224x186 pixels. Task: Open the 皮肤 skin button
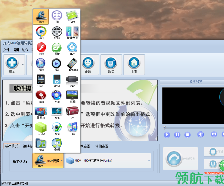88,65
